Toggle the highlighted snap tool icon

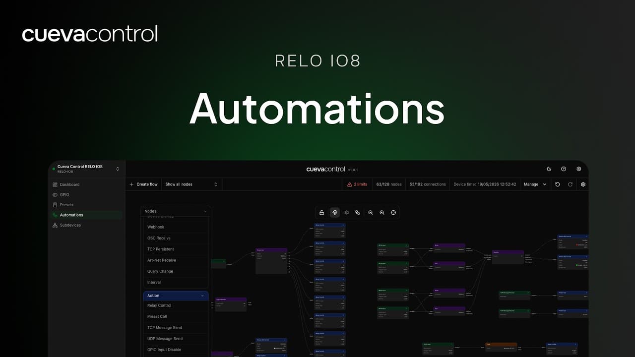coord(335,213)
